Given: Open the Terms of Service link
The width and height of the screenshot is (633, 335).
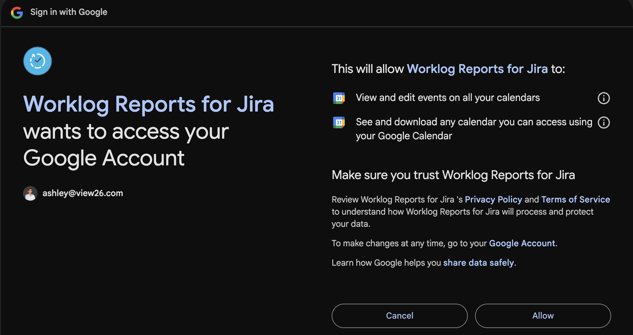Looking at the screenshot, I should (575, 199).
